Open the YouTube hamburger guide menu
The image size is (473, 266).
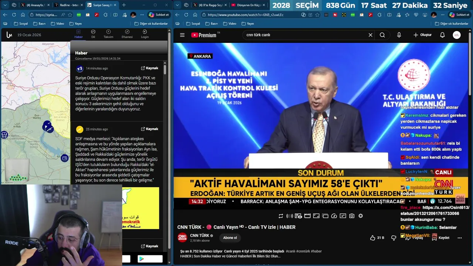click(x=182, y=35)
